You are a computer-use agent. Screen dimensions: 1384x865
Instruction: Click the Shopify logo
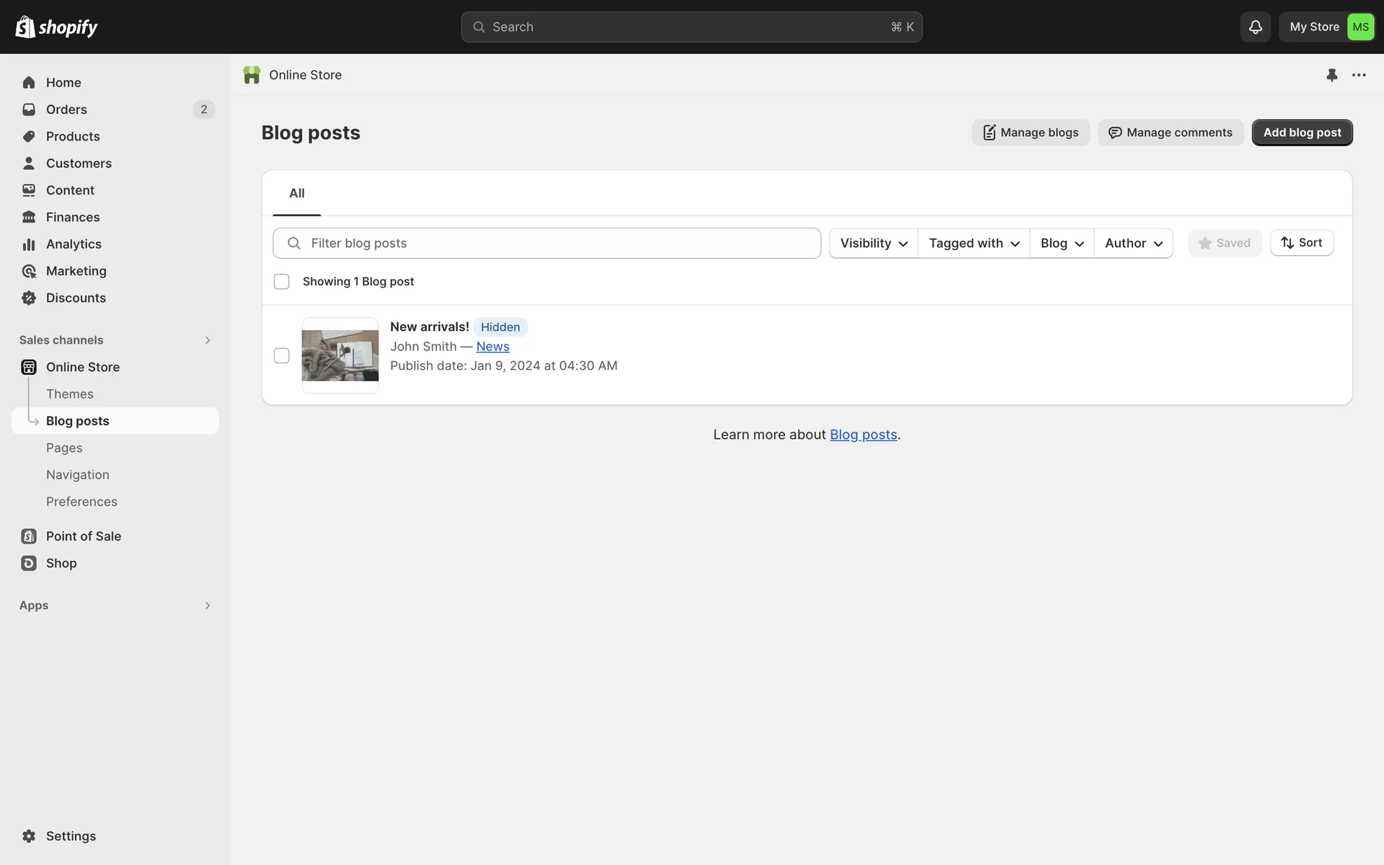(x=56, y=27)
